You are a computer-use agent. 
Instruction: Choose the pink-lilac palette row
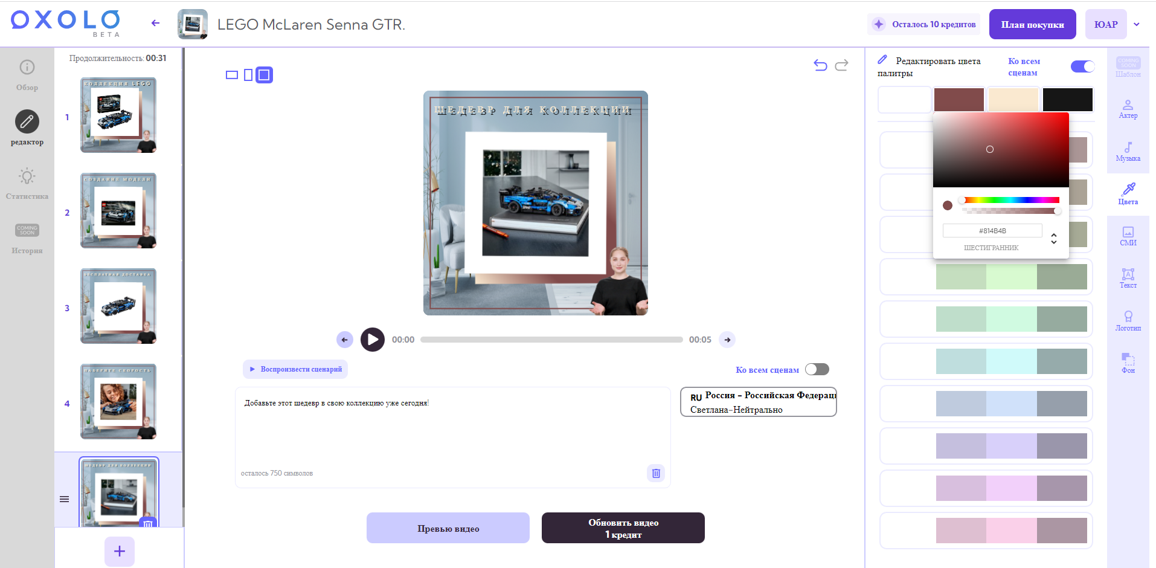986,488
